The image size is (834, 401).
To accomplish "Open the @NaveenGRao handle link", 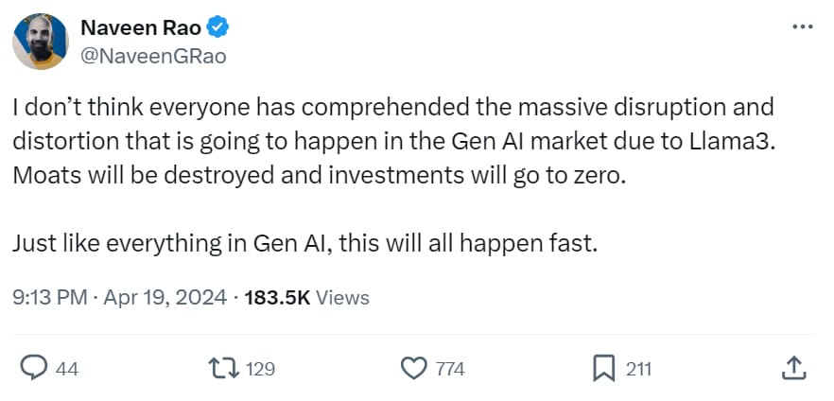I will coord(153,55).
